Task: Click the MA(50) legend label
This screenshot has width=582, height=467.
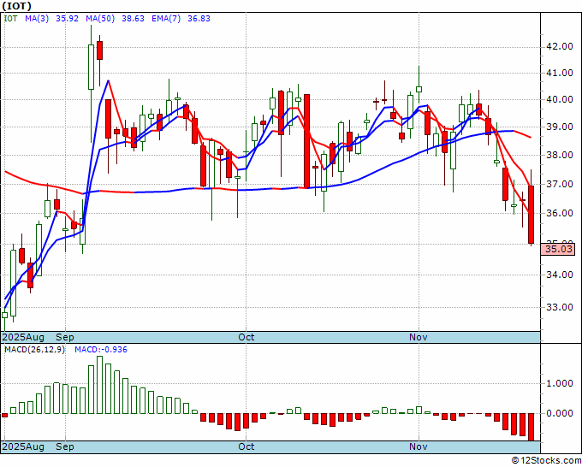Action: coord(100,19)
